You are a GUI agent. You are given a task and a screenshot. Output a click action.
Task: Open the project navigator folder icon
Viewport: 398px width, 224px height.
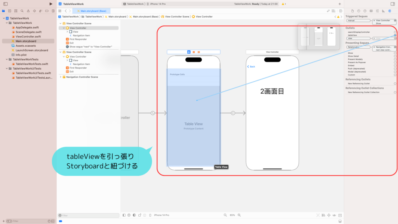click(3, 11)
